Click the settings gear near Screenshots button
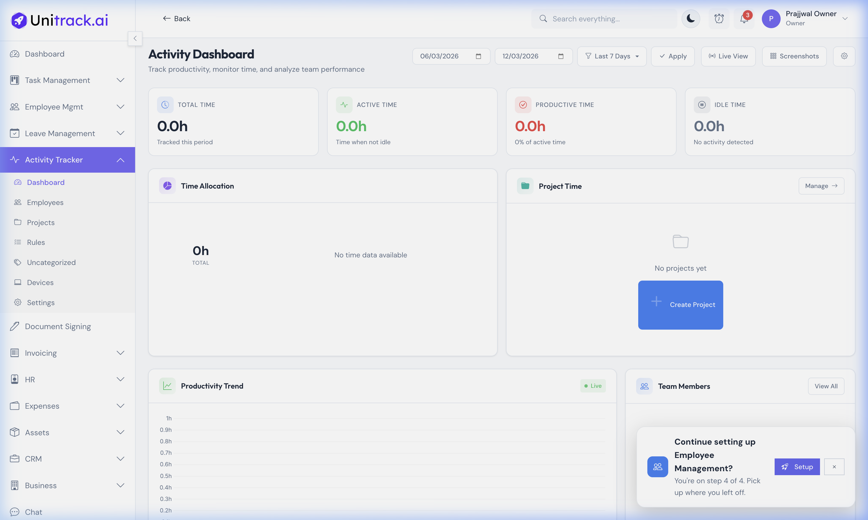This screenshot has height=520, width=868. point(844,56)
